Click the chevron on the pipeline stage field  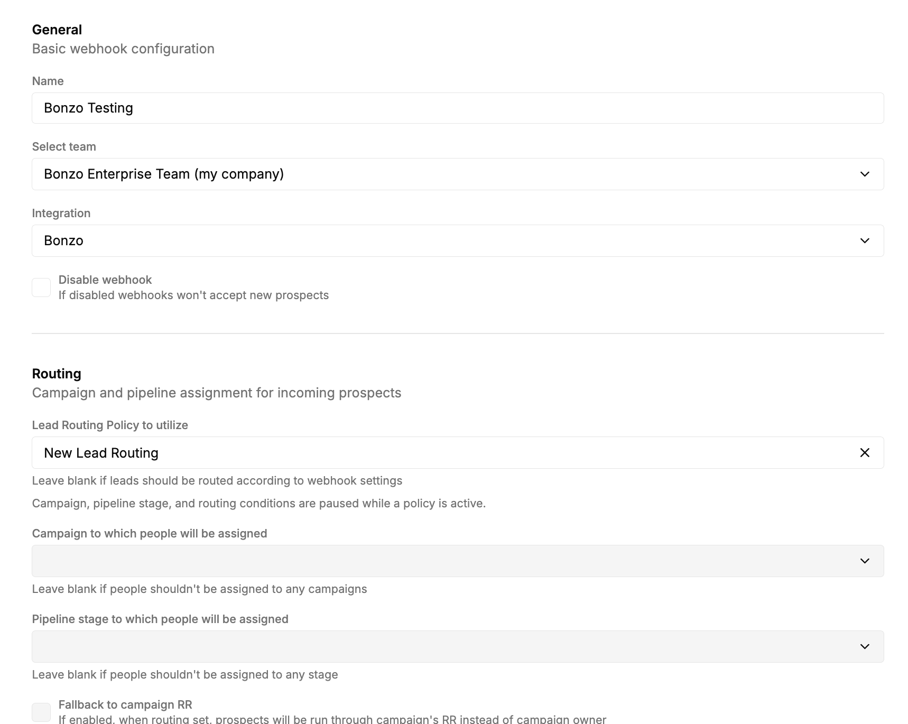point(865,646)
